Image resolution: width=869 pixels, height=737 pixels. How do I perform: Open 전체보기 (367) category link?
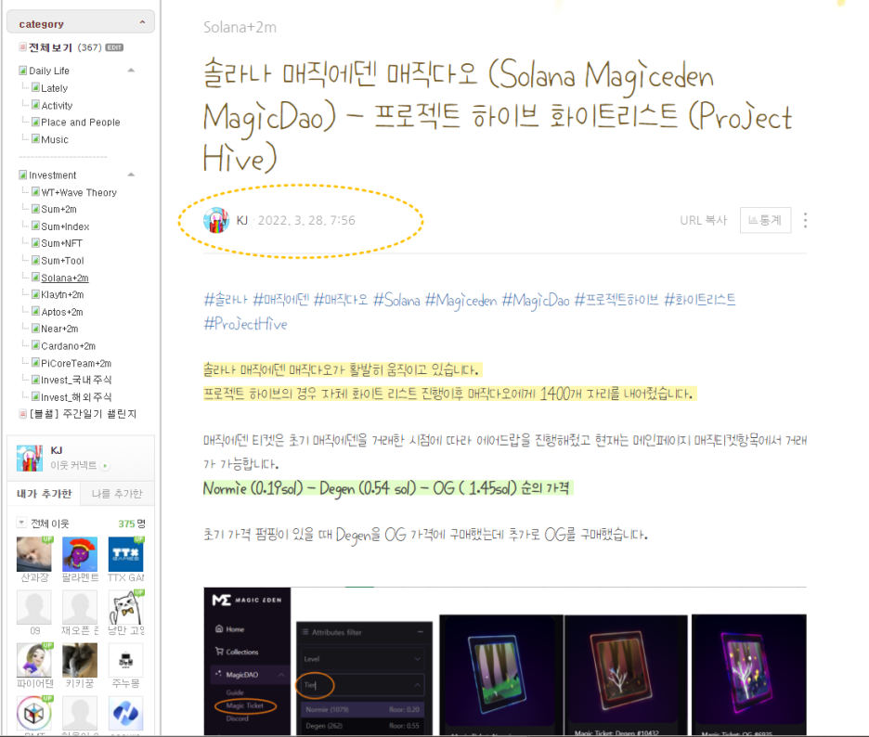(65, 47)
